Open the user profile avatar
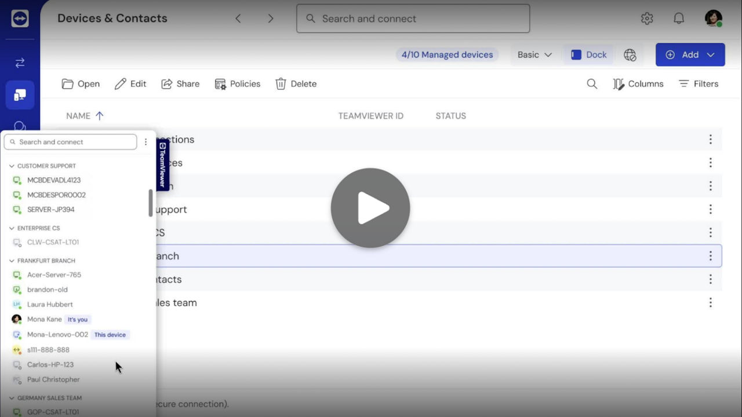742x417 pixels. 714,19
